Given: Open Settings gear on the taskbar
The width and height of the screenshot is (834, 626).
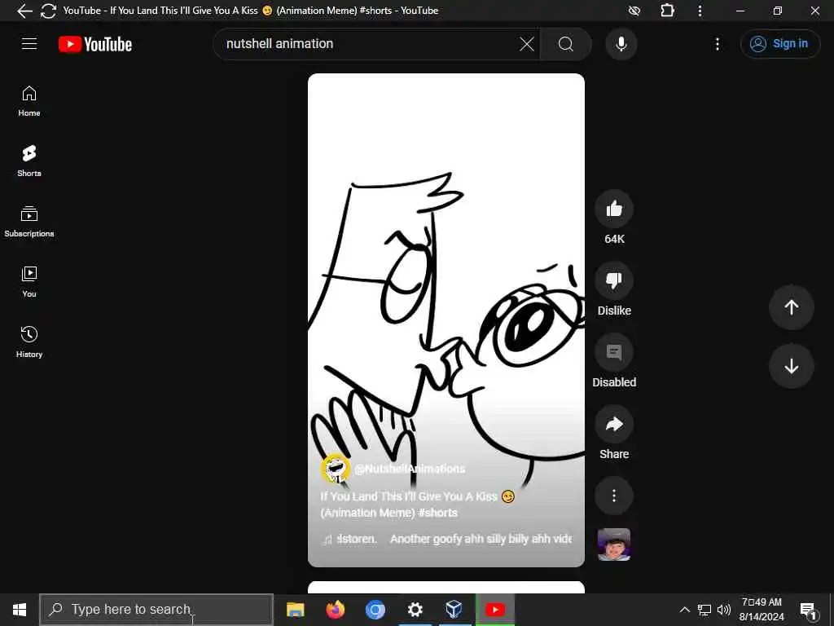Looking at the screenshot, I should tap(415, 610).
